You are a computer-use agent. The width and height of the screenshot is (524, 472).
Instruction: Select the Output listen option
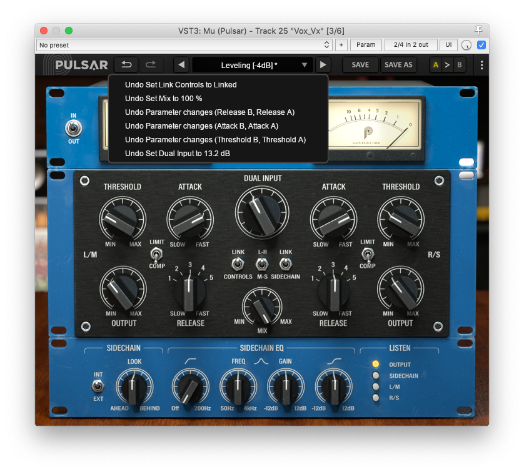(x=376, y=364)
